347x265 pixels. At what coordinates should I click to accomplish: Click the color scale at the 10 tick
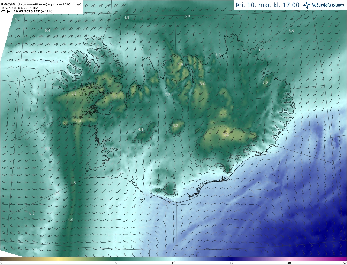(173, 258)
